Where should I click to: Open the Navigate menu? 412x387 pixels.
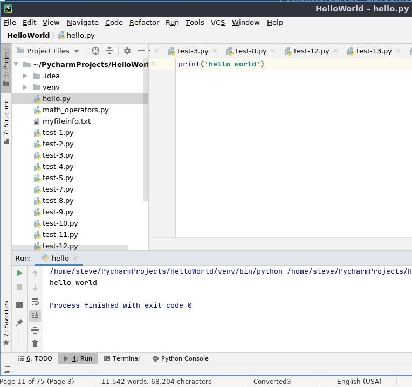83,23
